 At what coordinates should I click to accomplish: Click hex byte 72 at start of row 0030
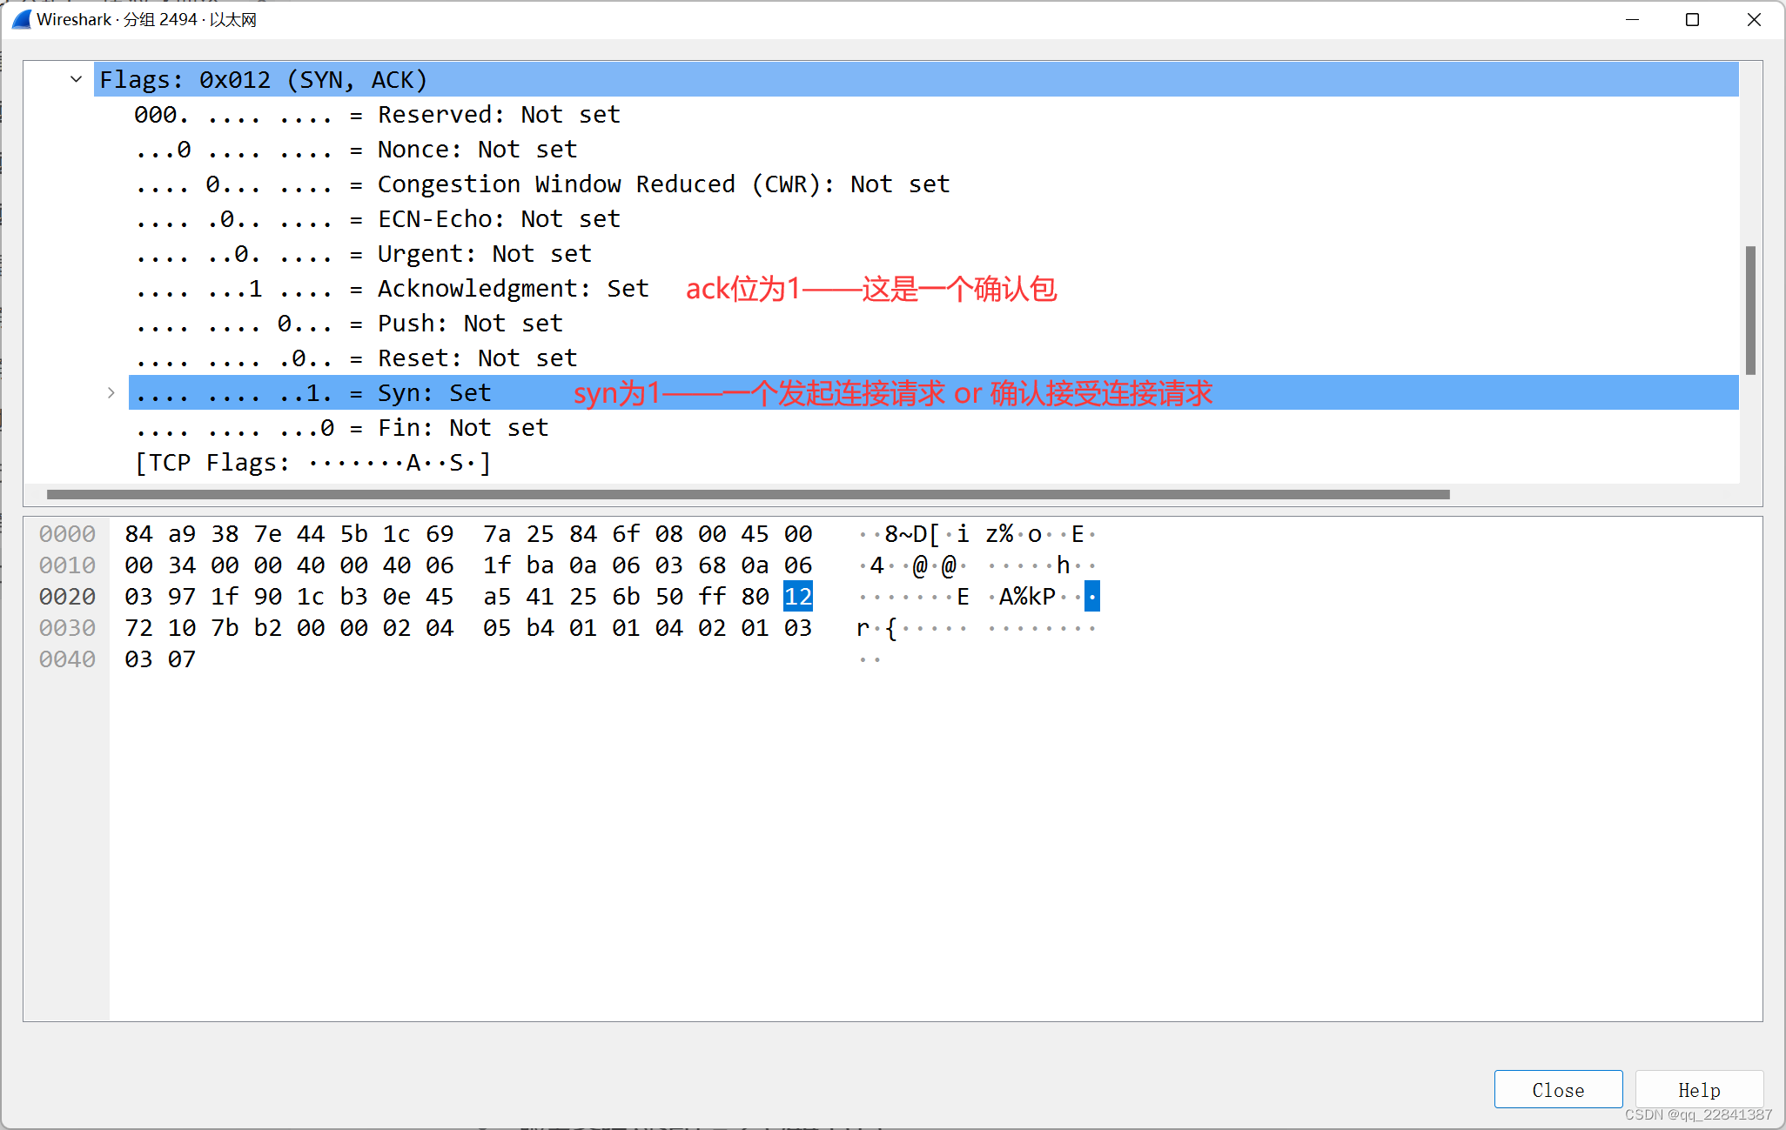138,628
